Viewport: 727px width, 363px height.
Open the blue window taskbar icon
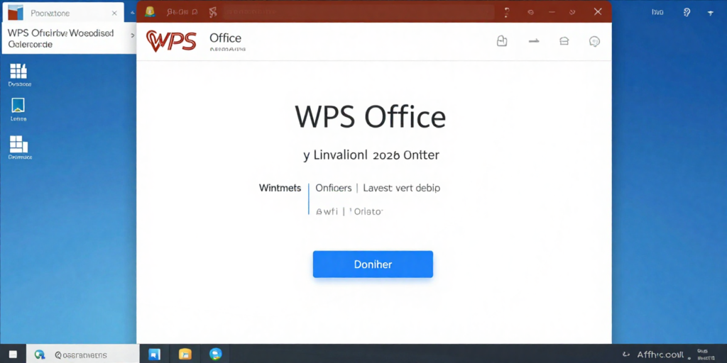pyautogui.click(x=154, y=354)
